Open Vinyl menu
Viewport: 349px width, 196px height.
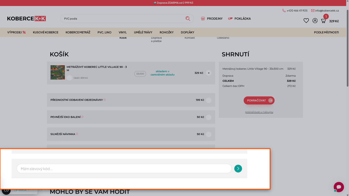tap(123, 32)
